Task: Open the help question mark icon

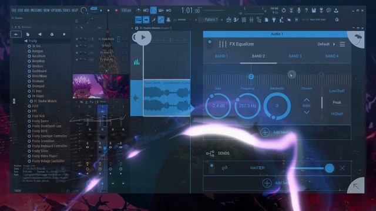Action: [x=306, y=11]
